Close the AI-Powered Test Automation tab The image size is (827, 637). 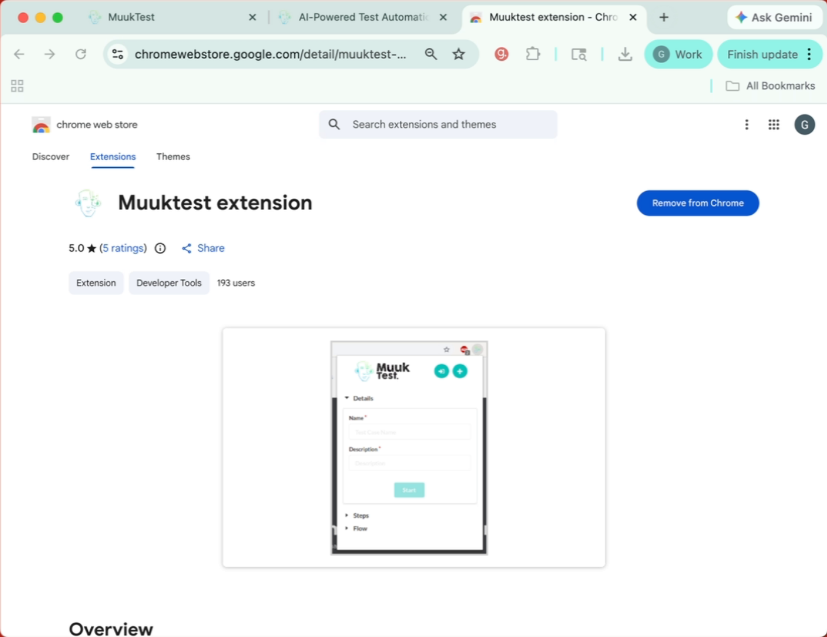point(443,17)
